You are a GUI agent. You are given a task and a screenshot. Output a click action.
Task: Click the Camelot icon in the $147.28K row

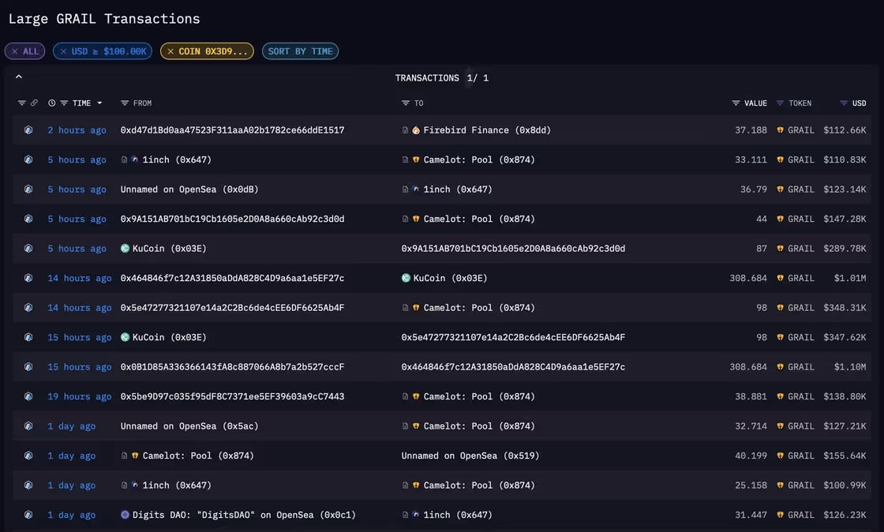[x=416, y=219]
